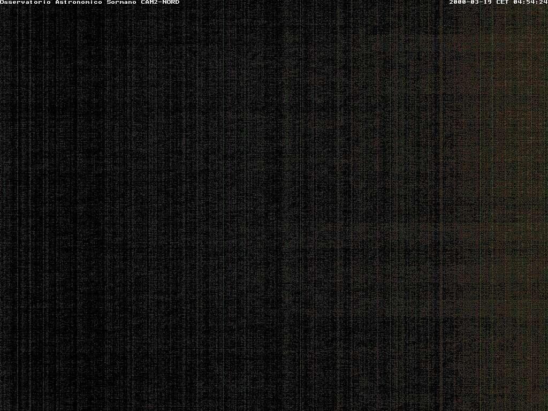Click the time 04:54:24 in the timestamp

[x=530, y=3]
